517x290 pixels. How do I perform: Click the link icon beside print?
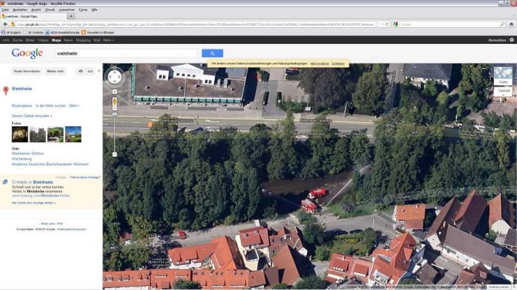pos(90,71)
